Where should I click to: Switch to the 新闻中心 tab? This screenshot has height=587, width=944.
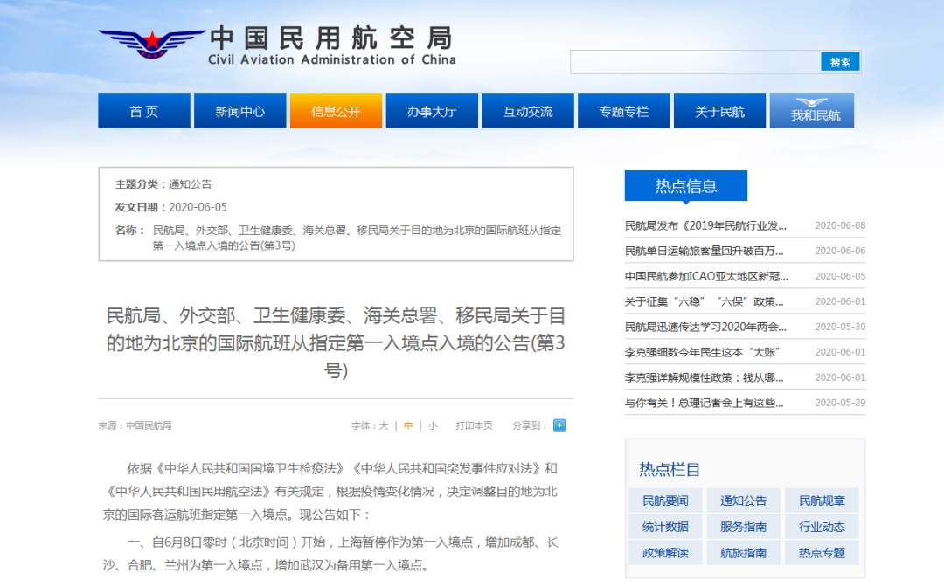pos(239,110)
